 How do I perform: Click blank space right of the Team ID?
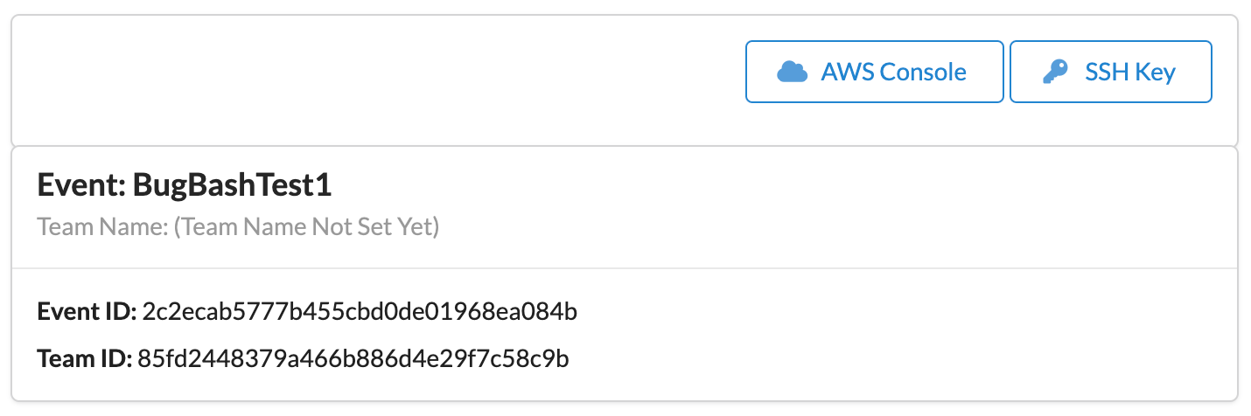[x=901, y=358]
